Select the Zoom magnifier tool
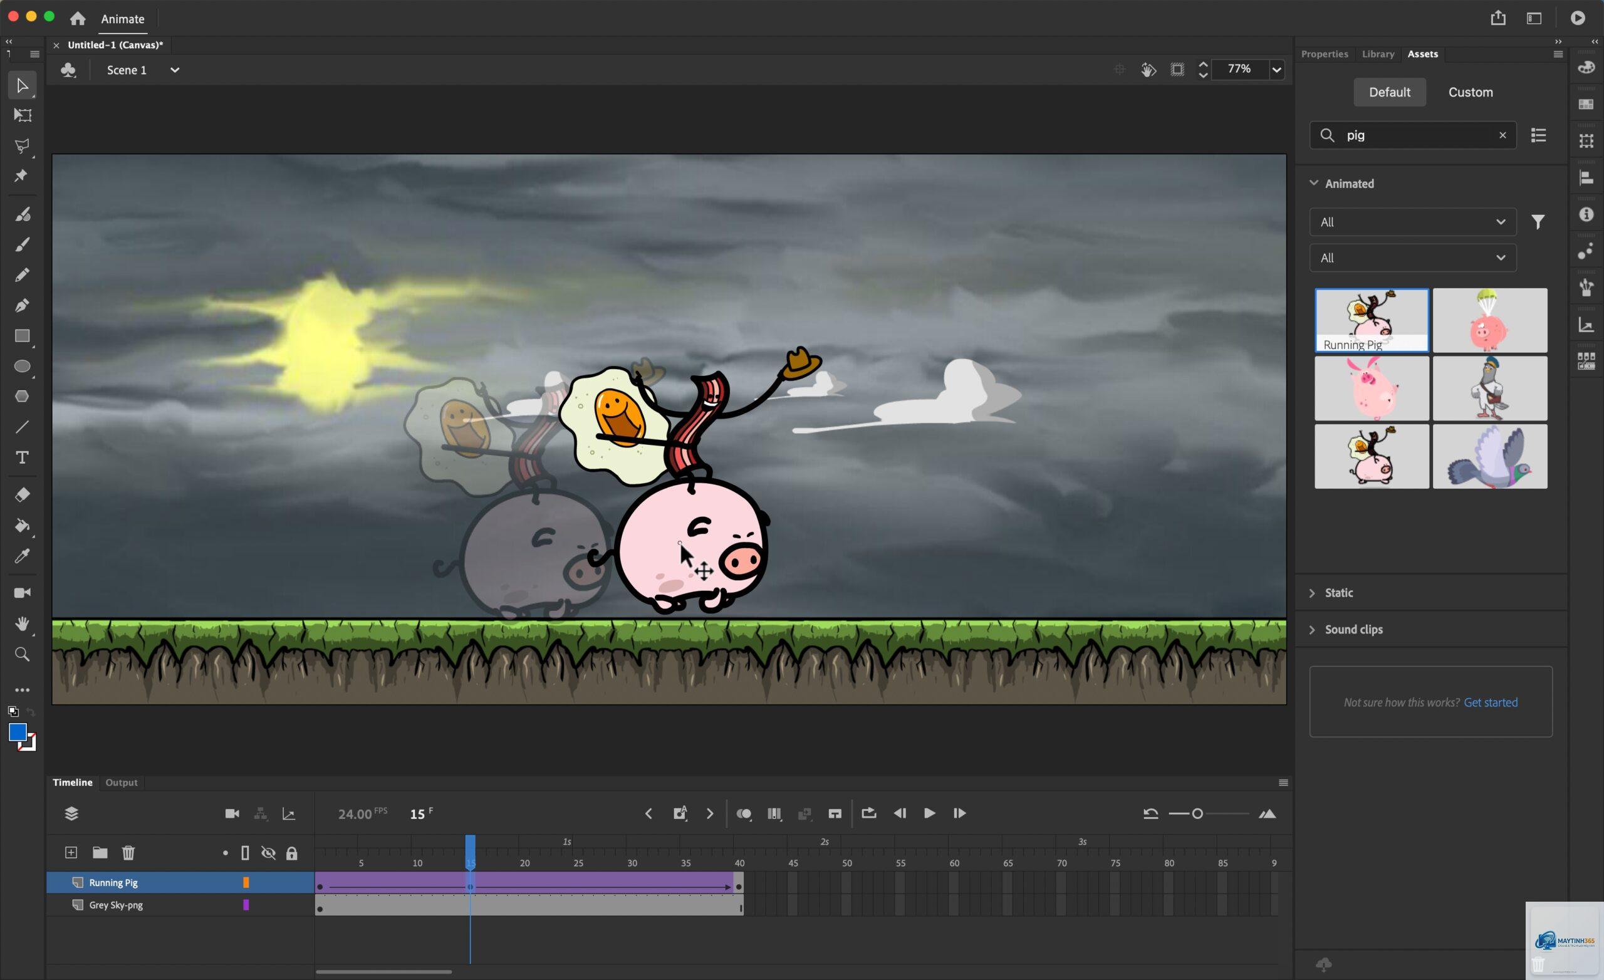Screen dimensions: 1604x980 click(x=22, y=654)
